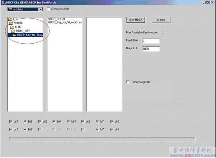
Task: Toggle bit1 in the second row
Action: 97,129
